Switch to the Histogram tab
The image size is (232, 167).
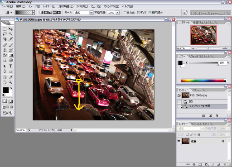coord(208,23)
